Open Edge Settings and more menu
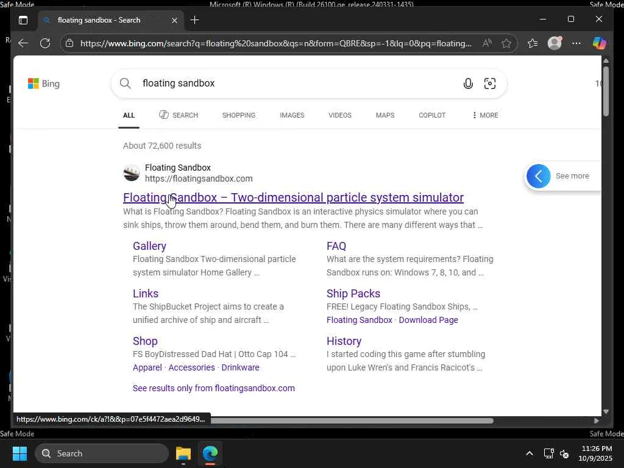The height and width of the screenshot is (468, 624). tap(576, 43)
